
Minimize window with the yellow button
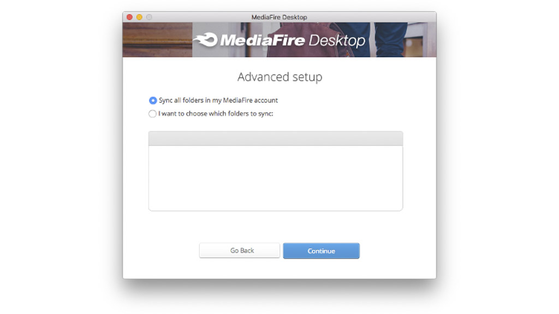click(139, 17)
